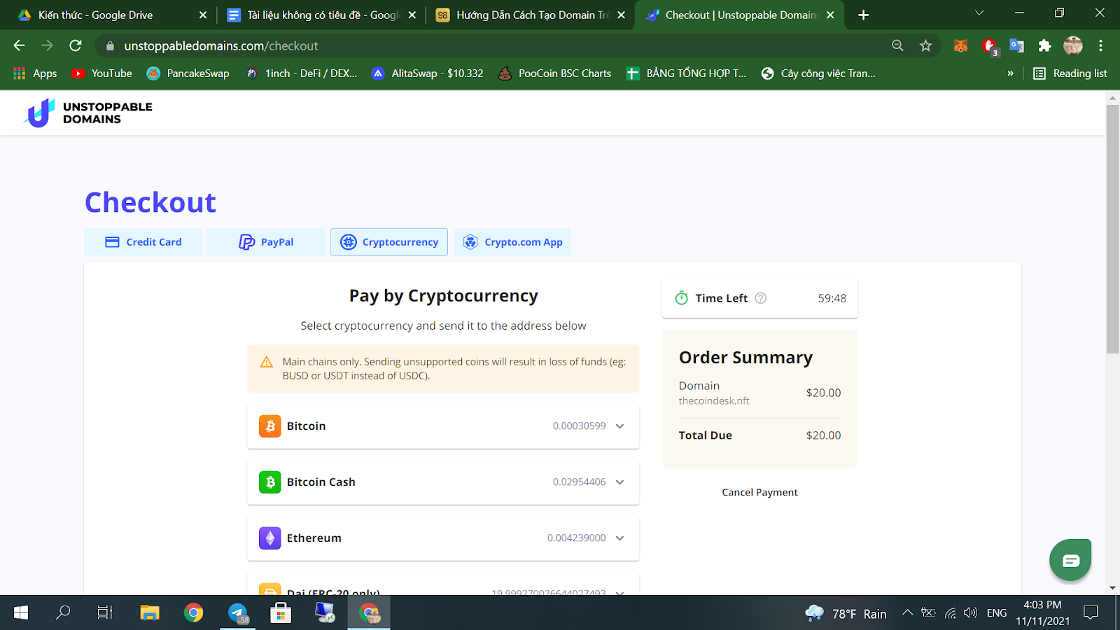Click the Cancel Payment link

[759, 493]
